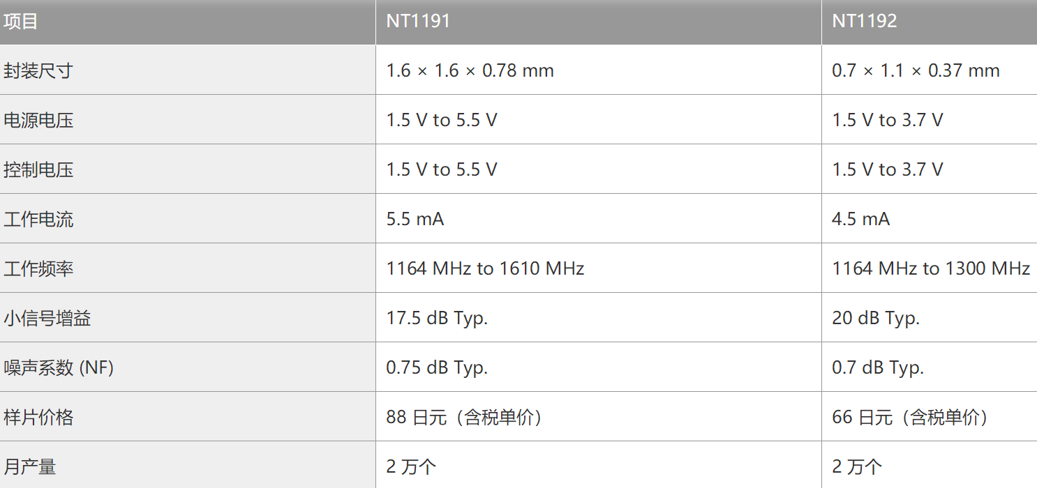The image size is (1037, 488).
Task: Click the 5.5 mA current value
Action: [415, 219]
